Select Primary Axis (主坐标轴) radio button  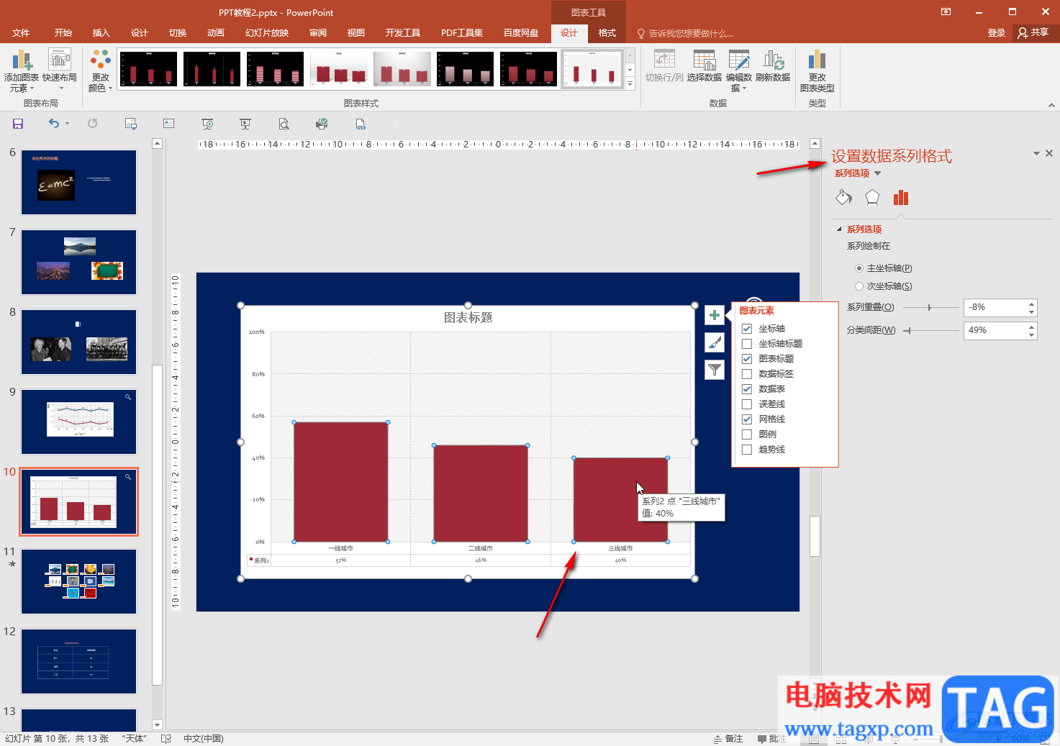[859, 268]
